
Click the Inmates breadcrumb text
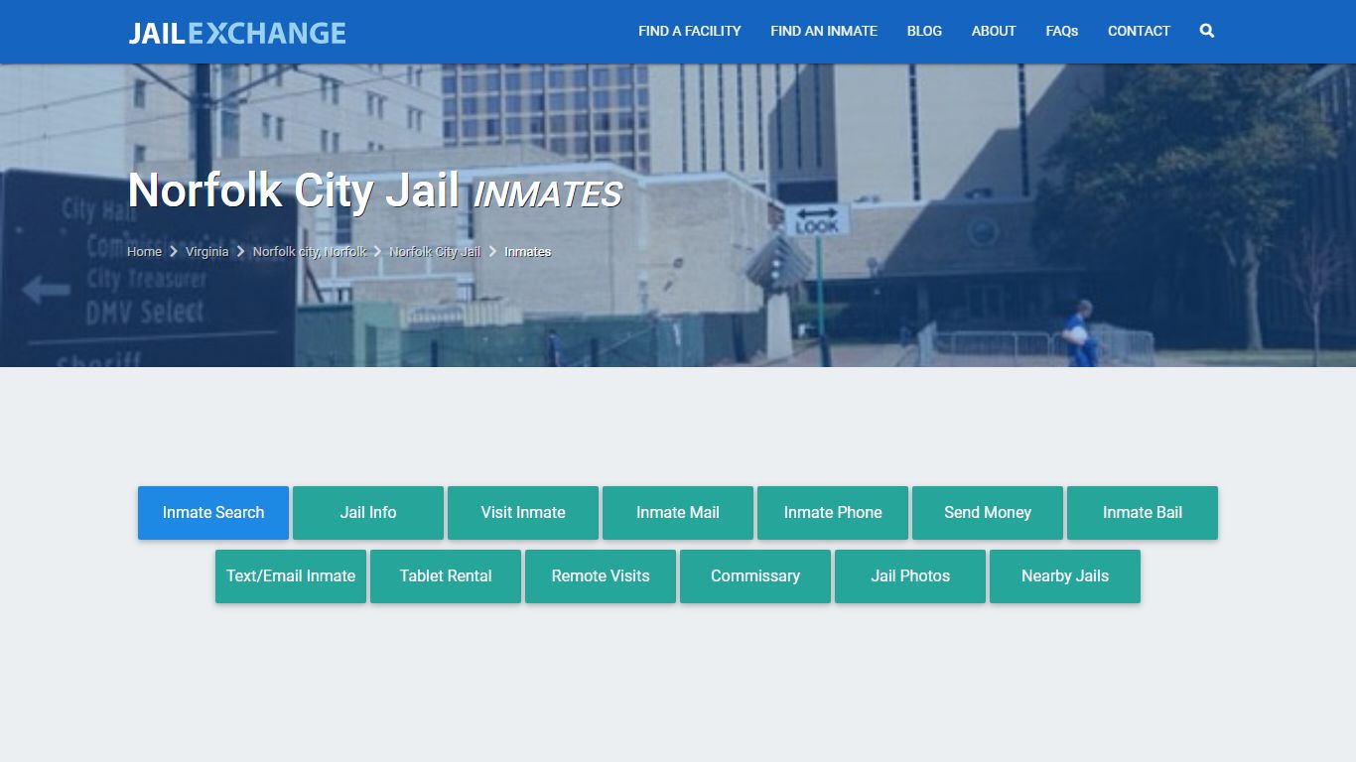tap(527, 252)
